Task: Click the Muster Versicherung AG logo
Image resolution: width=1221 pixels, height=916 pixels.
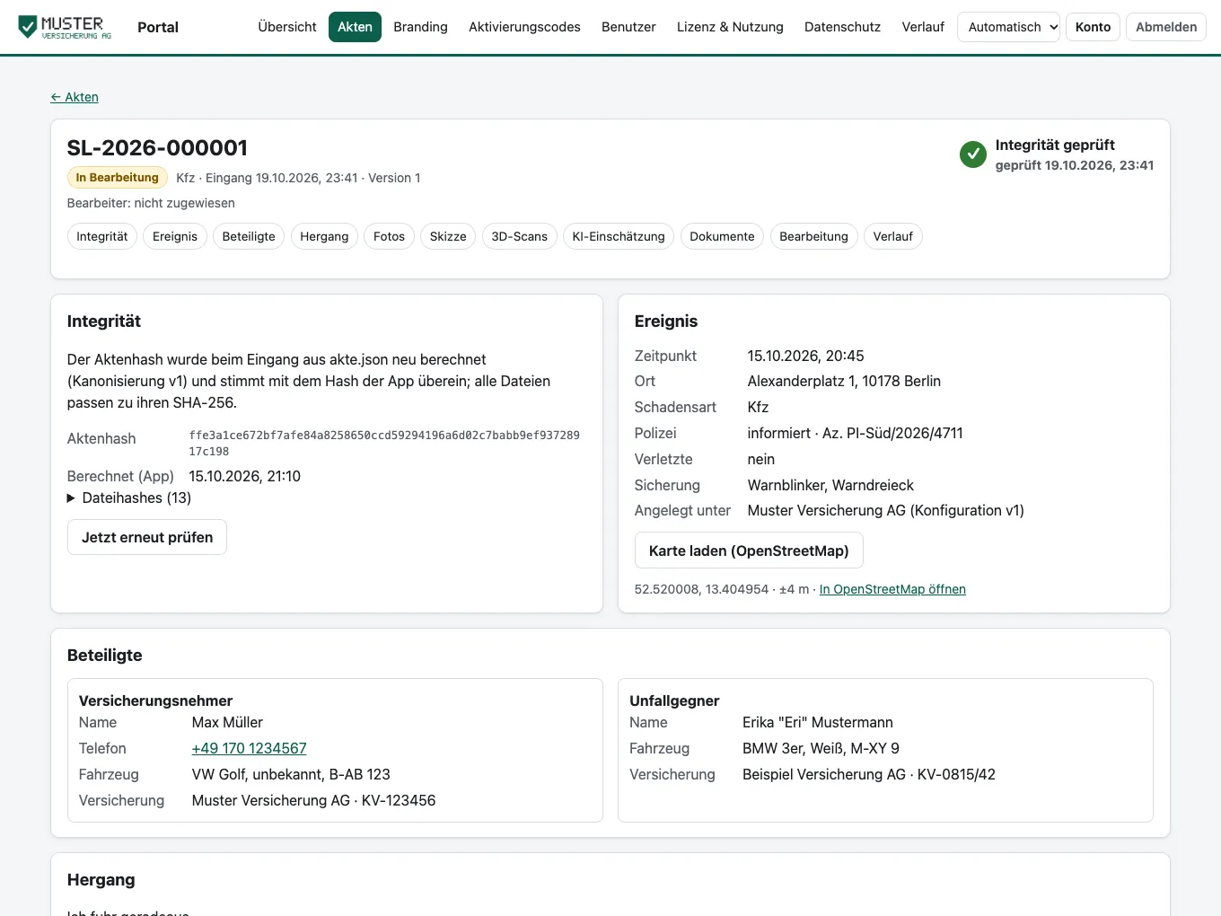Action: point(65,27)
